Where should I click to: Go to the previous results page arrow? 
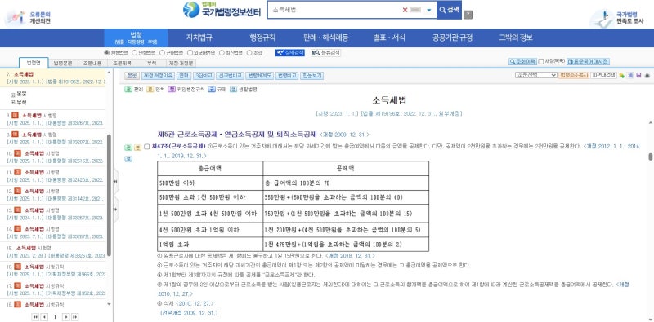coord(44,317)
